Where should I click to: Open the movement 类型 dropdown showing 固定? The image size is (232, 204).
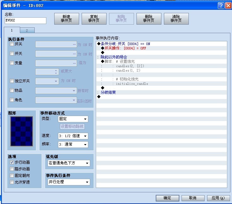[x=73, y=119]
